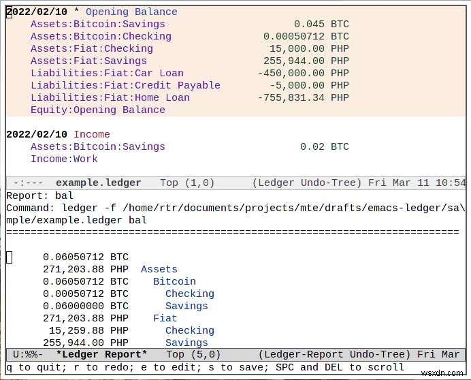The image size is (471, 380).
Task: Click the 'Income:Work' account line
Action: 64,159
